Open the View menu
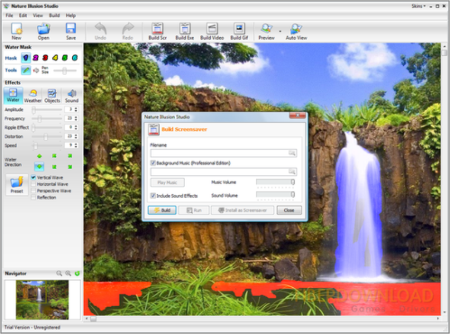The width and height of the screenshot is (450, 334). (x=38, y=16)
